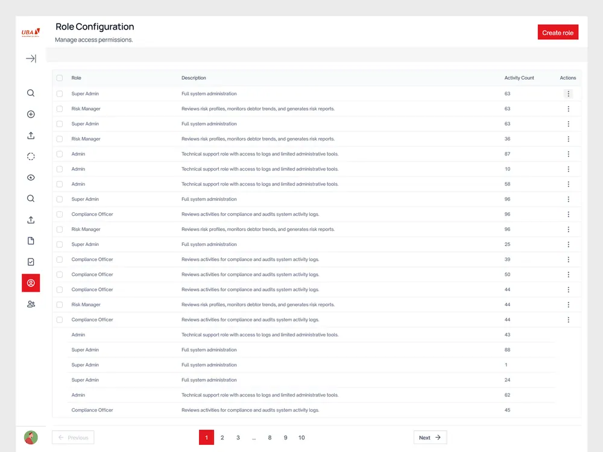Image resolution: width=603 pixels, height=452 pixels.
Task: Select the highlighted role configuration sidebar icon
Action: point(31,283)
